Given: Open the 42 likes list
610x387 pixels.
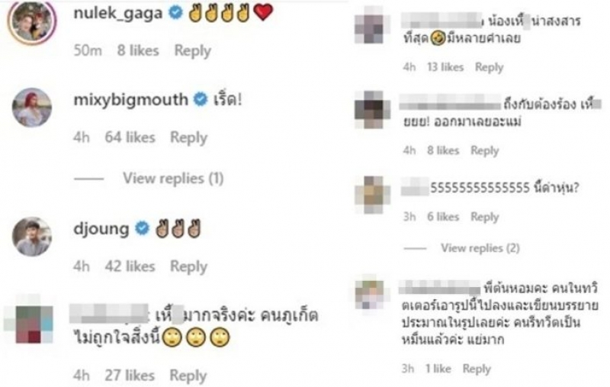Looking at the screenshot, I should [130, 266].
